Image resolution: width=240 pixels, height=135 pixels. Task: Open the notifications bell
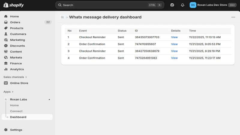tap(182, 5)
